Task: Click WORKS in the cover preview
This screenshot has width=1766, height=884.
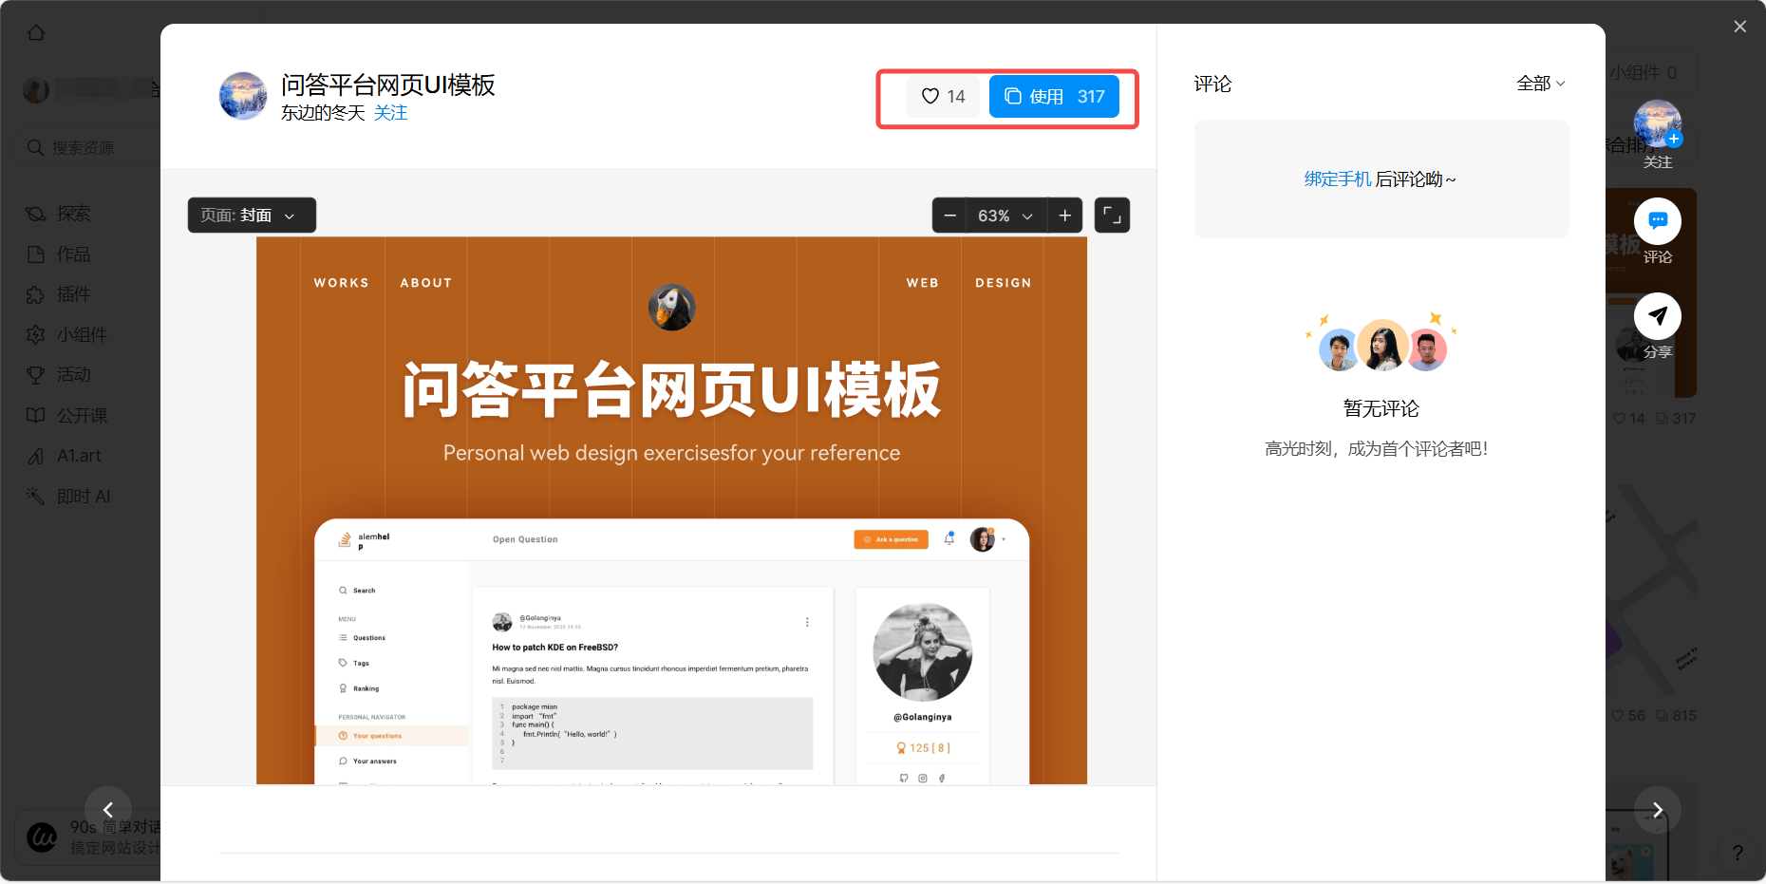Action: click(x=342, y=283)
